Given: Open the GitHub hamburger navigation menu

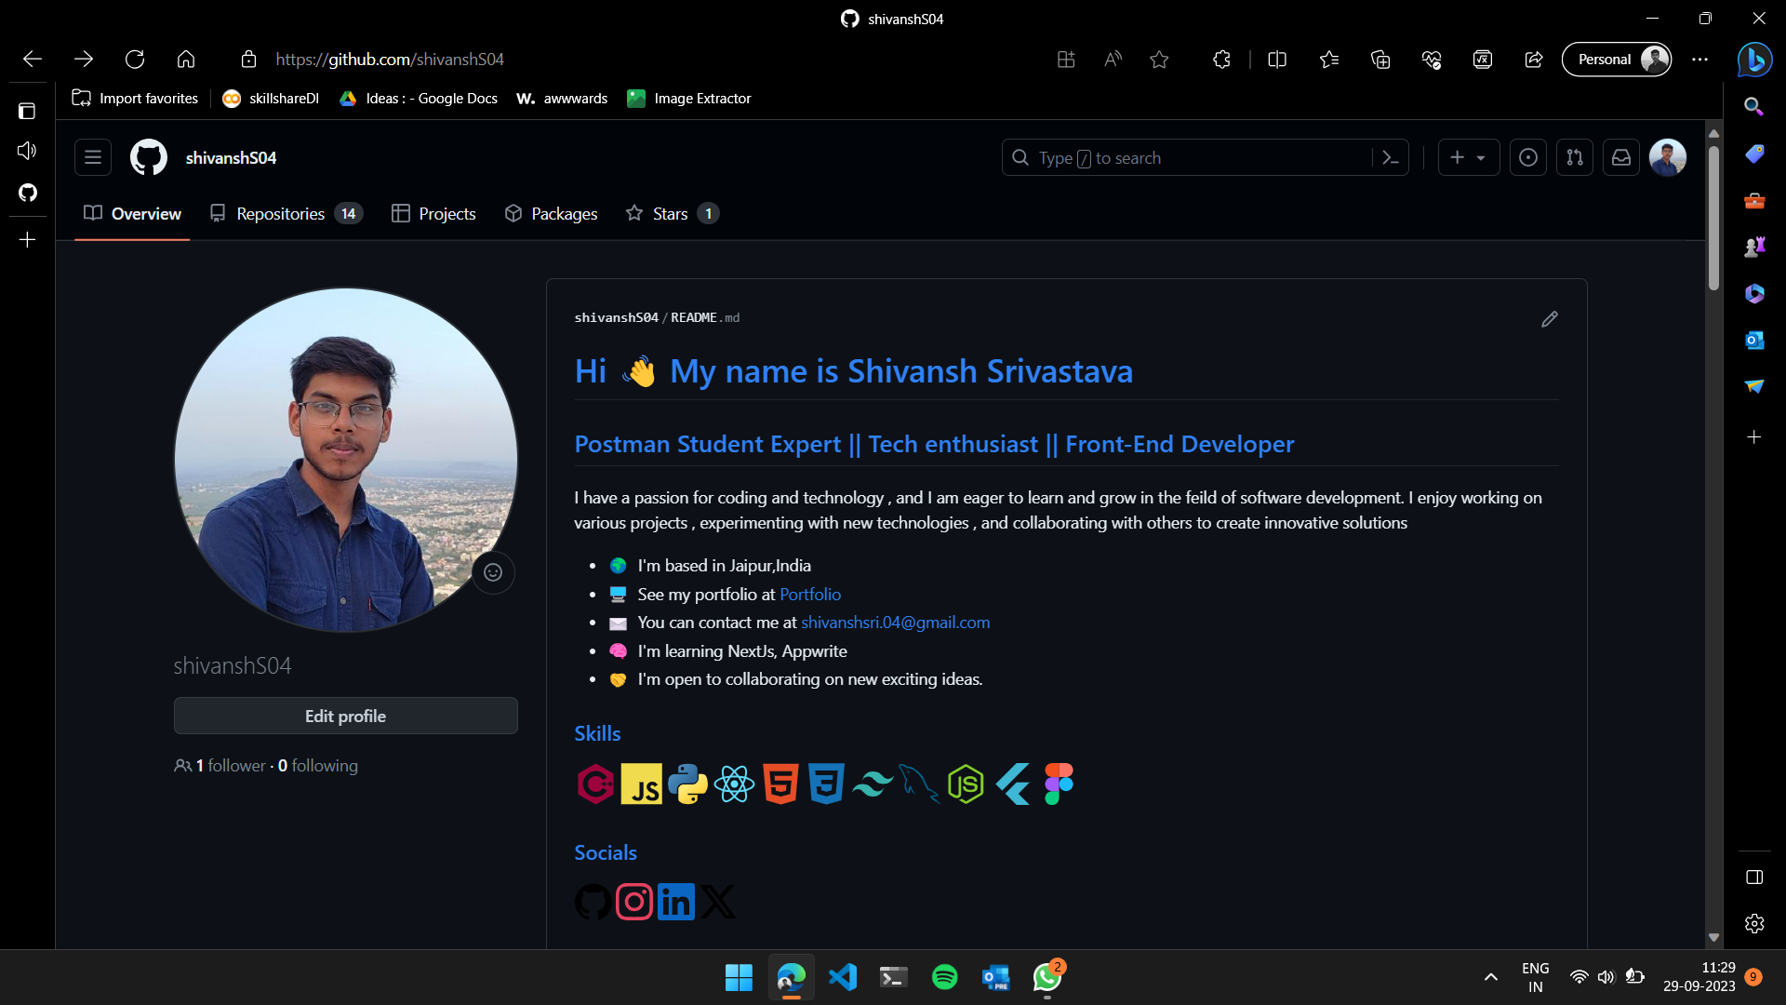Looking at the screenshot, I should (92, 156).
